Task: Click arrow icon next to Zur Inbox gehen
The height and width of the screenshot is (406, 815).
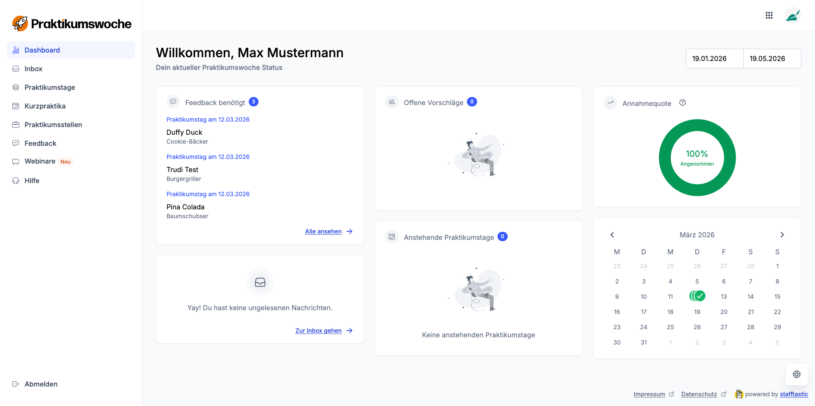Action: (x=349, y=331)
